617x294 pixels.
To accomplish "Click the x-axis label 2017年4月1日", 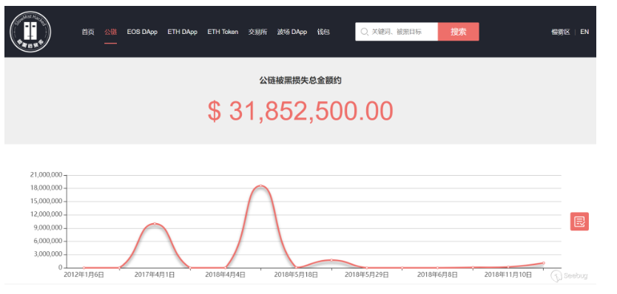I will coord(154,275).
